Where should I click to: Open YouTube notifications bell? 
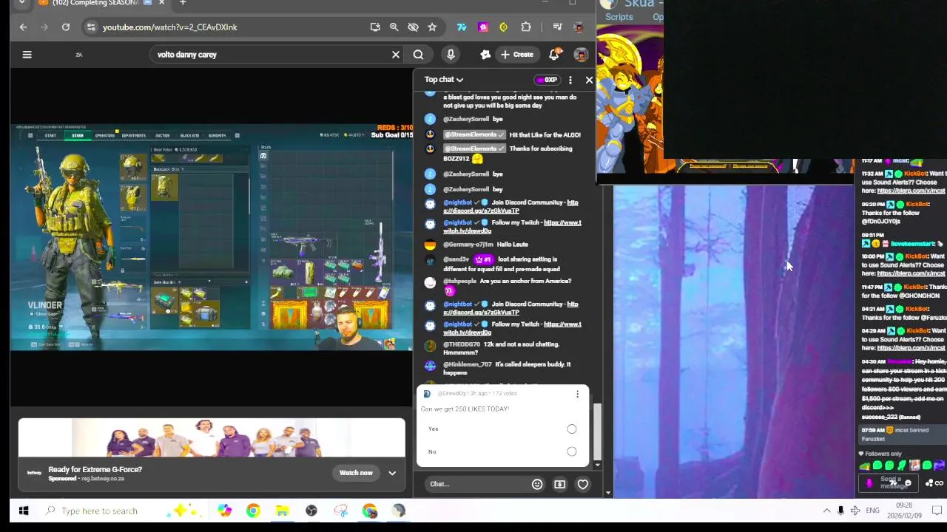click(554, 55)
